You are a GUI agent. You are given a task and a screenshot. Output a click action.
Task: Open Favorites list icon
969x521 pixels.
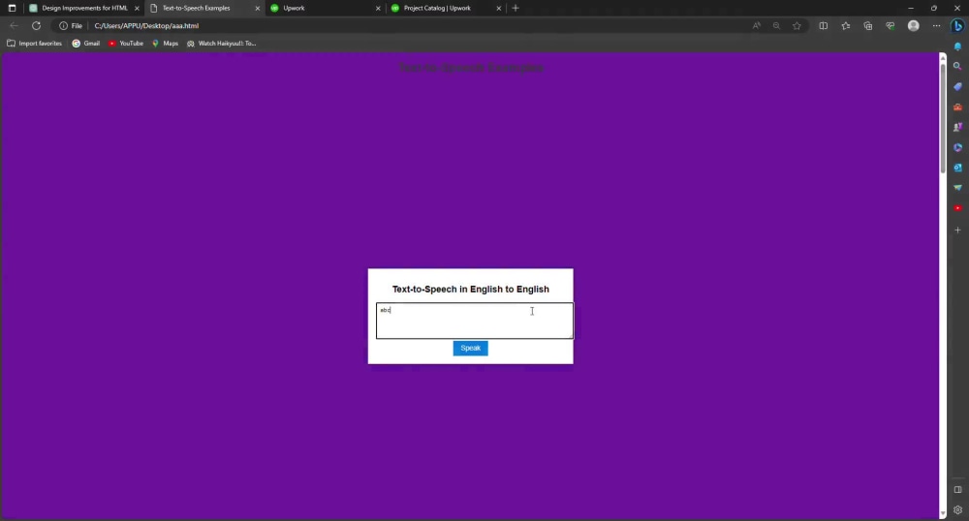point(845,26)
